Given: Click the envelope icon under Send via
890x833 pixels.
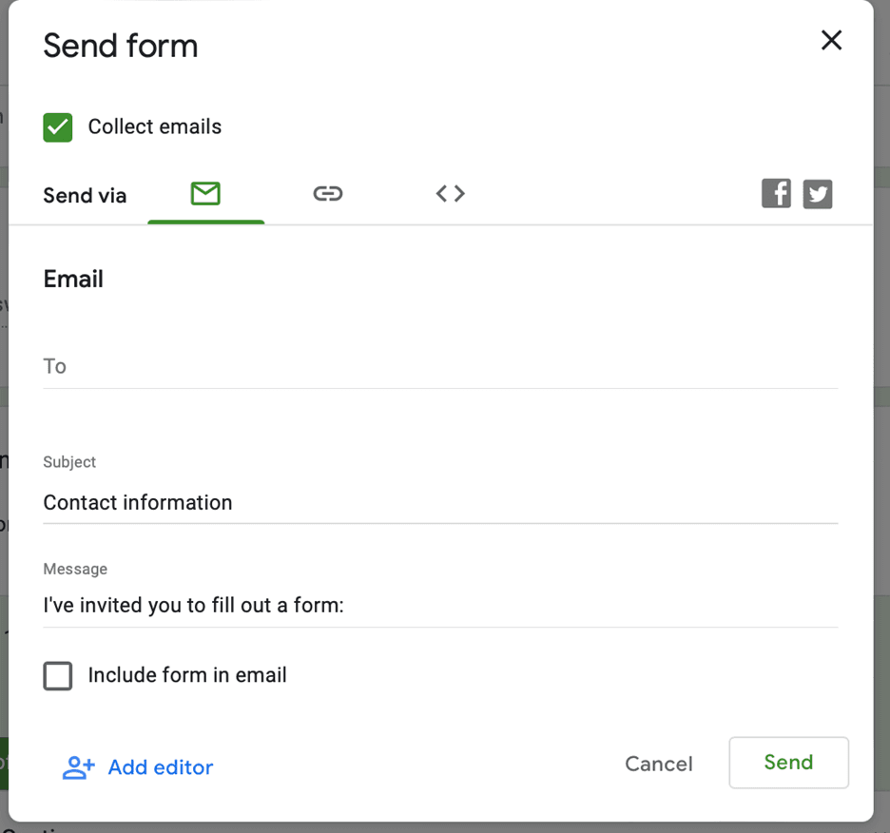Looking at the screenshot, I should 205,193.
